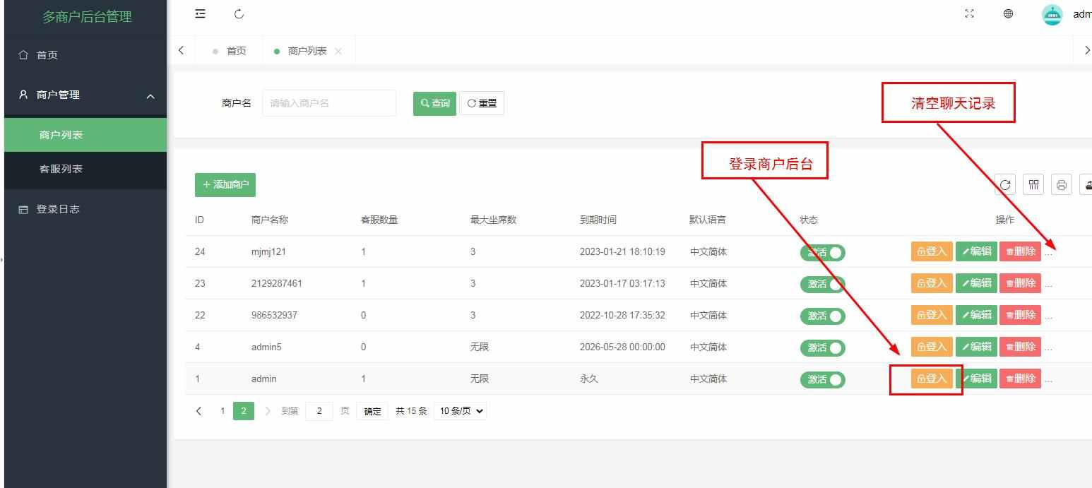
Task: Click the 查询 search button
Action: 434,103
